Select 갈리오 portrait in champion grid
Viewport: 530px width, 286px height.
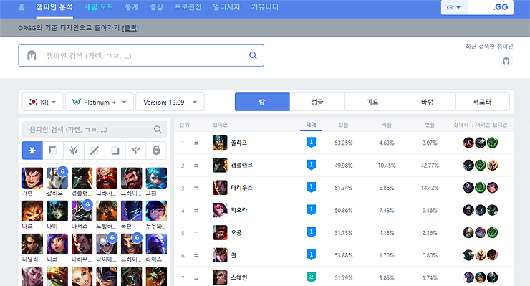(57, 178)
